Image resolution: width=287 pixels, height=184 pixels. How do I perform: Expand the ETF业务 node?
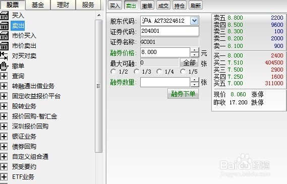[4, 176]
